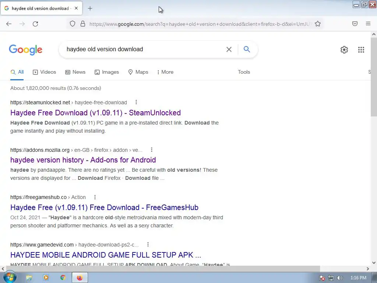Click the addons.mozilla.org URL breadcrumb
This screenshot has width=377, height=283.
pos(76,150)
